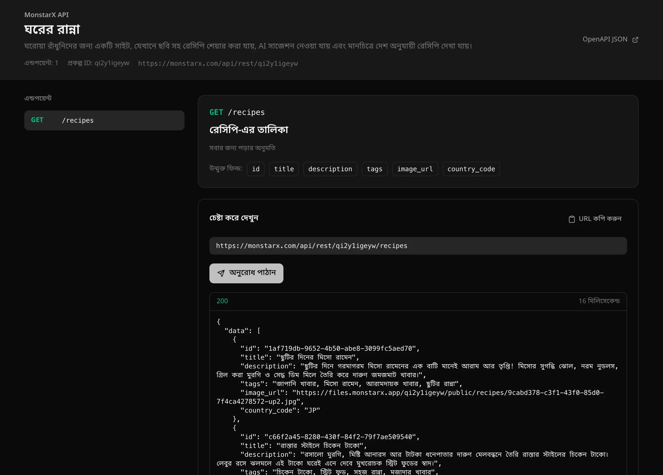The height and width of the screenshot is (475, 663).
Task: Click the উন্মুক্ত ফিল্ড: label
Action: pos(226,168)
